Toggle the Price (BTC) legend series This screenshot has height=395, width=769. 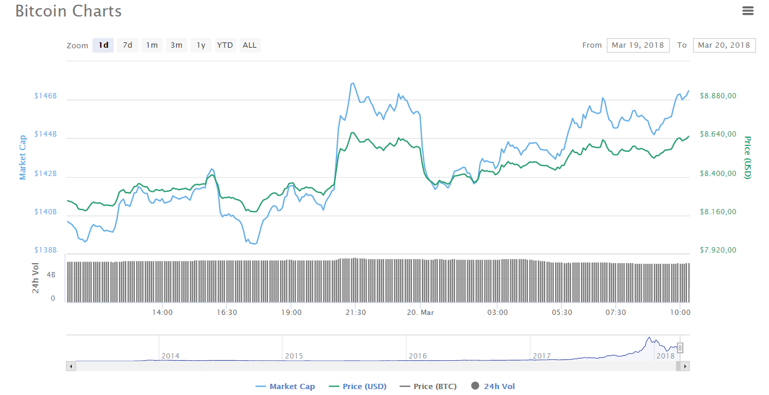[428, 387]
